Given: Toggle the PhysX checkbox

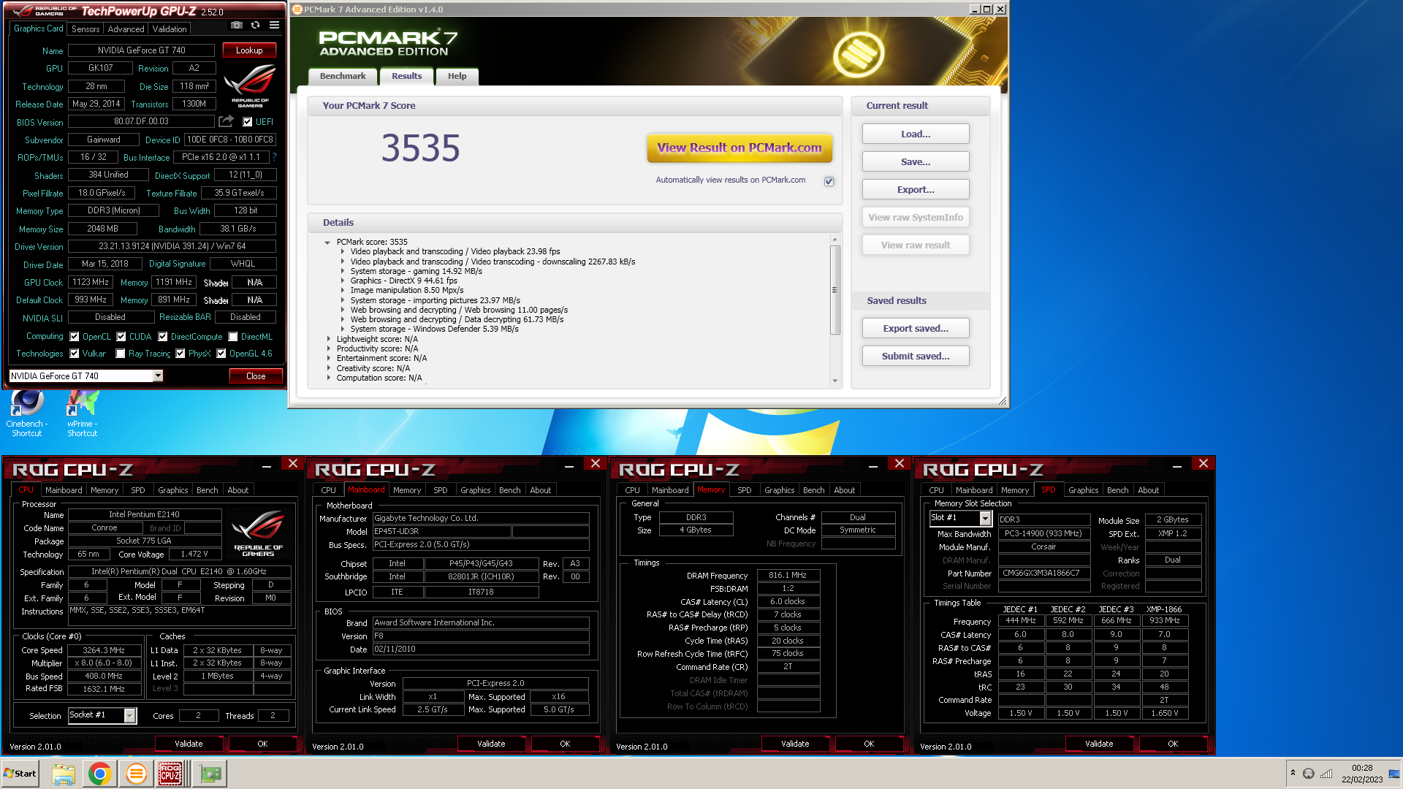Looking at the screenshot, I should coord(180,354).
